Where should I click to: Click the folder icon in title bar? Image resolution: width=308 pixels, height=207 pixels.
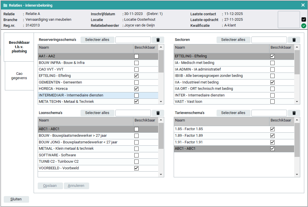click(5, 5)
